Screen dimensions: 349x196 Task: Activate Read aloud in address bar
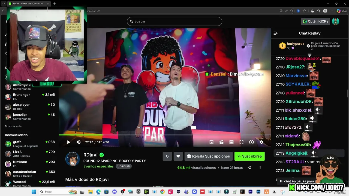point(286,11)
